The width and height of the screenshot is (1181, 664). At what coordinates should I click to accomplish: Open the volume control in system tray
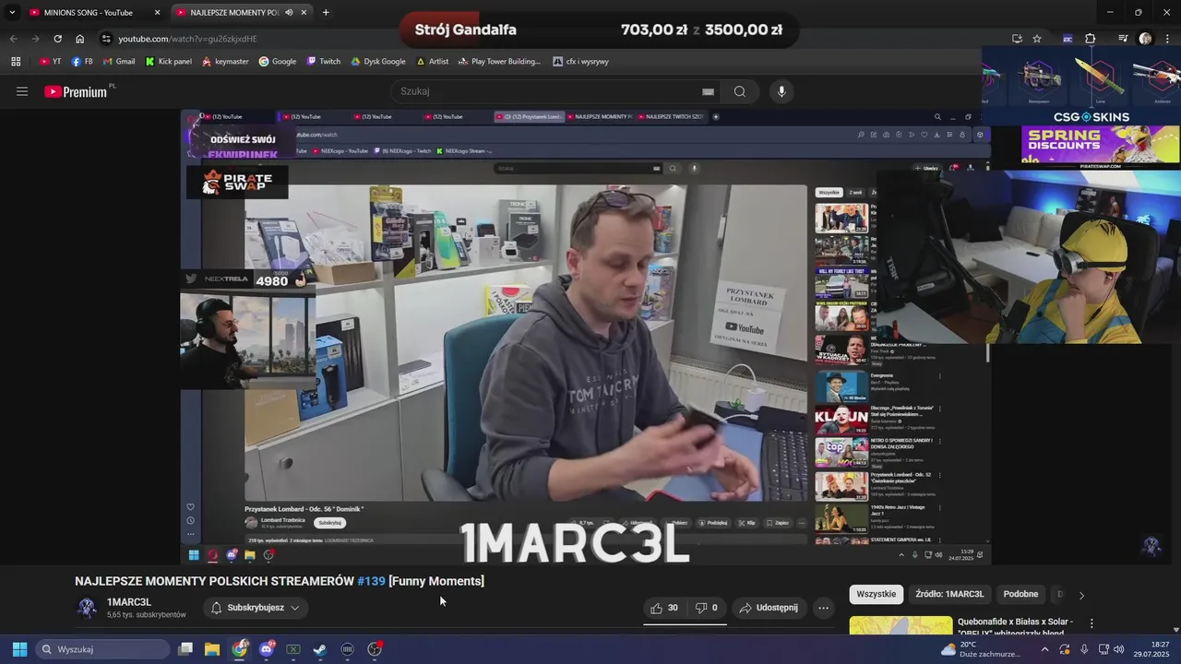[x=1119, y=649]
